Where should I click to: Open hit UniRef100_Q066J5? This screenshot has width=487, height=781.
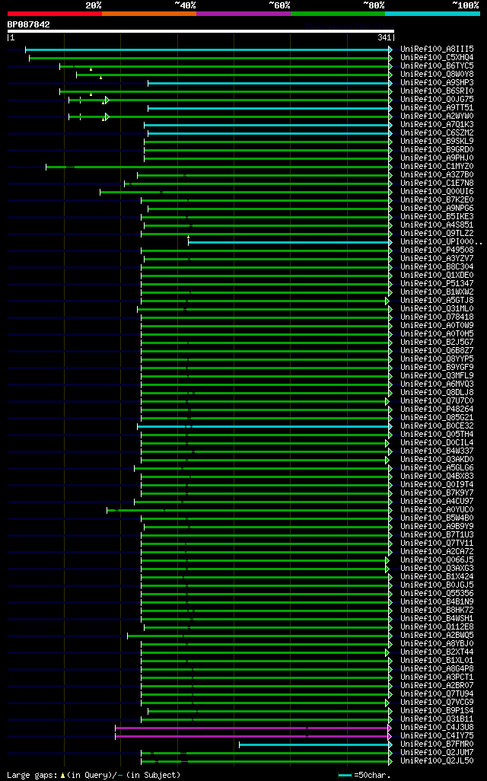click(x=437, y=559)
